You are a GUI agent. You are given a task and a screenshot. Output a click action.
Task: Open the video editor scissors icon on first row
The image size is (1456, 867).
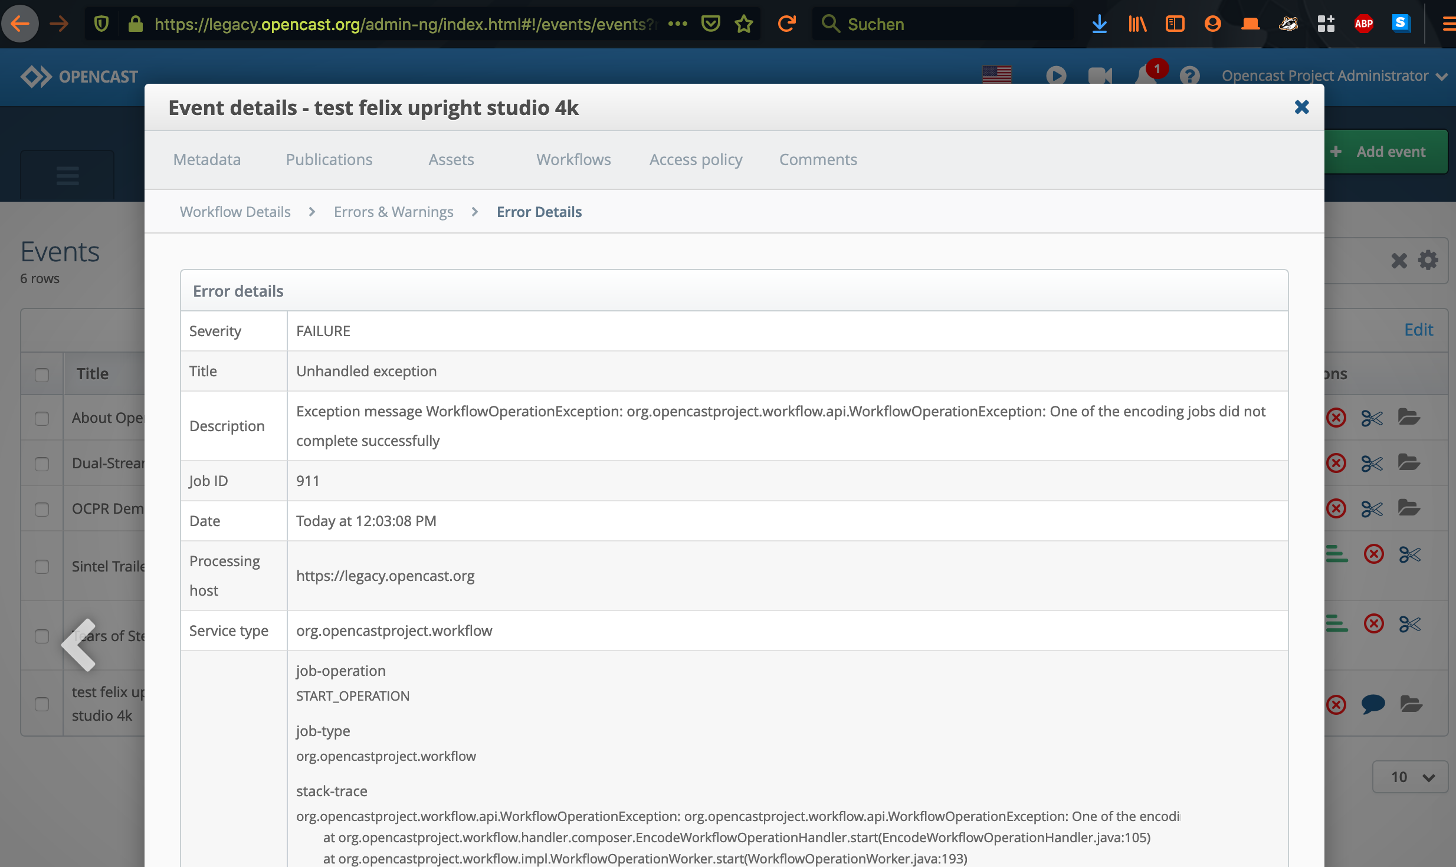(1371, 418)
